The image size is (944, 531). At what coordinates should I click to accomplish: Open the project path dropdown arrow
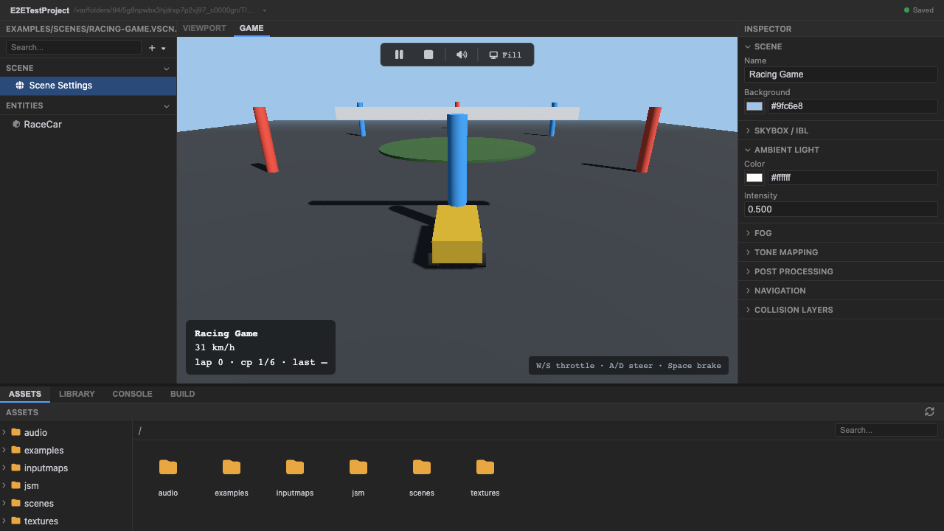click(x=265, y=10)
